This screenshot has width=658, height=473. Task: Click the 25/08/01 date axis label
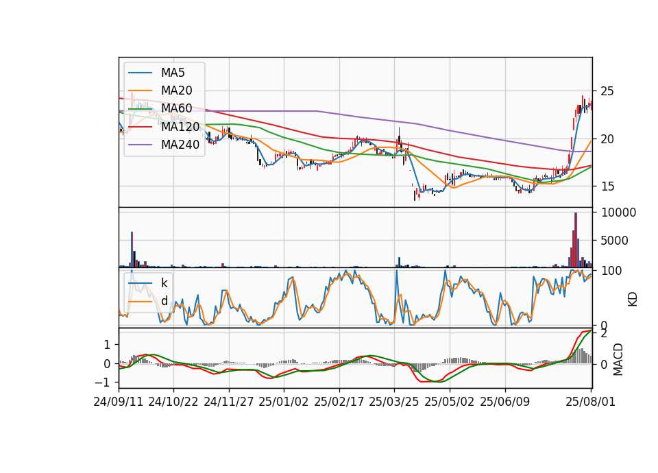point(590,402)
